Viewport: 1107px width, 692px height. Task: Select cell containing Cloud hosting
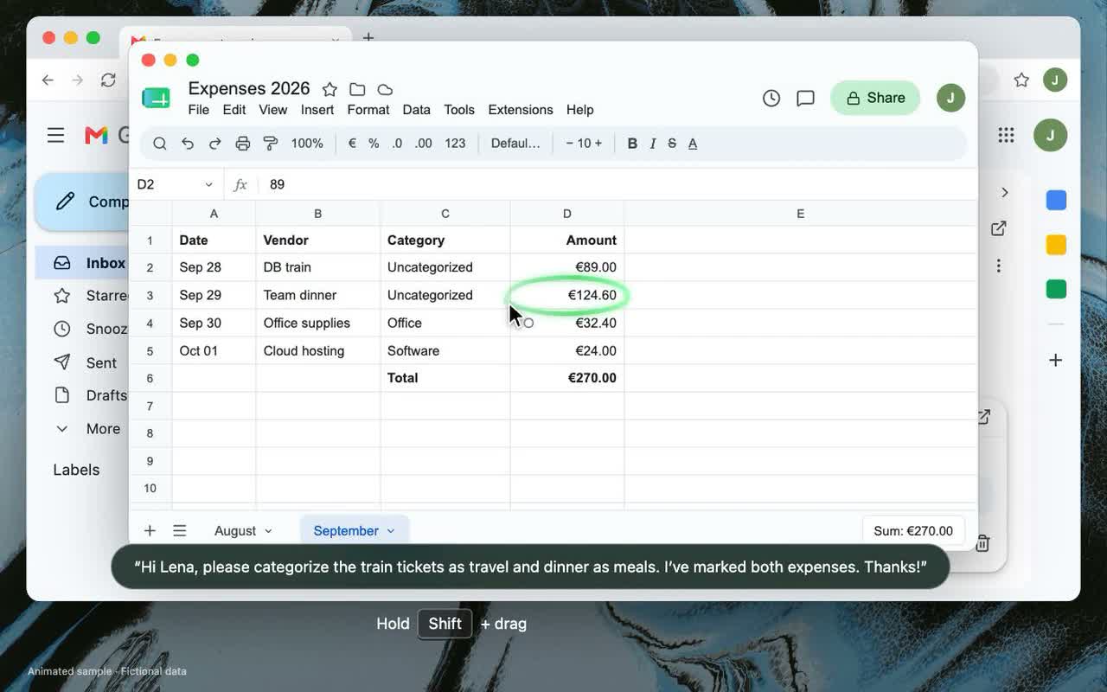point(318,350)
